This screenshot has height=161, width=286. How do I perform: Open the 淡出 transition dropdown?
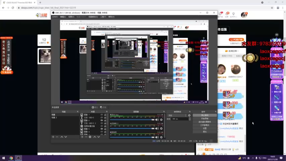click(x=177, y=115)
